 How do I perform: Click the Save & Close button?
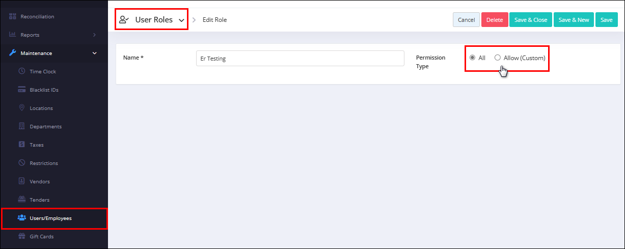[x=531, y=20]
